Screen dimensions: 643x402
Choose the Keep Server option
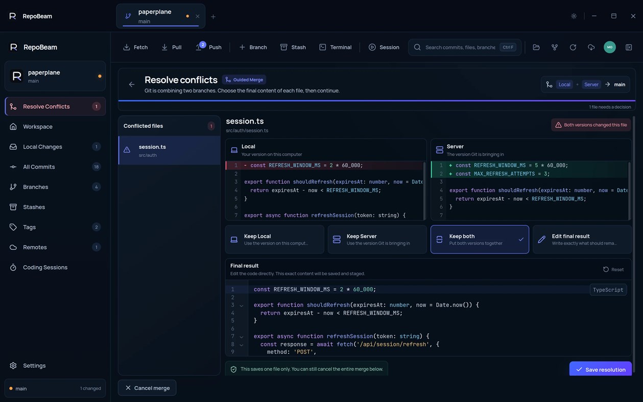coord(377,240)
